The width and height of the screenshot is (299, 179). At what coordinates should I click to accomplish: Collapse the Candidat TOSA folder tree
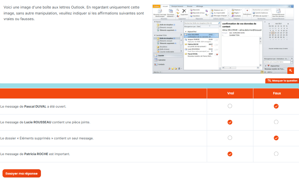(155, 35)
